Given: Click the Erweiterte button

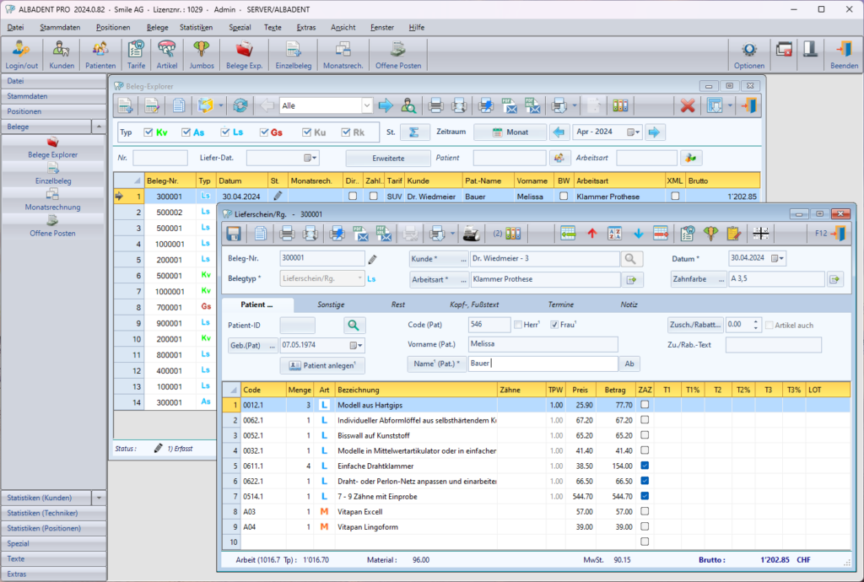Looking at the screenshot, I should (388, 158).
